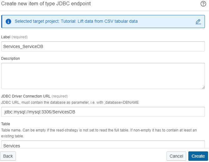
Task: Open the help question mark icon
Action: [203, 4]
